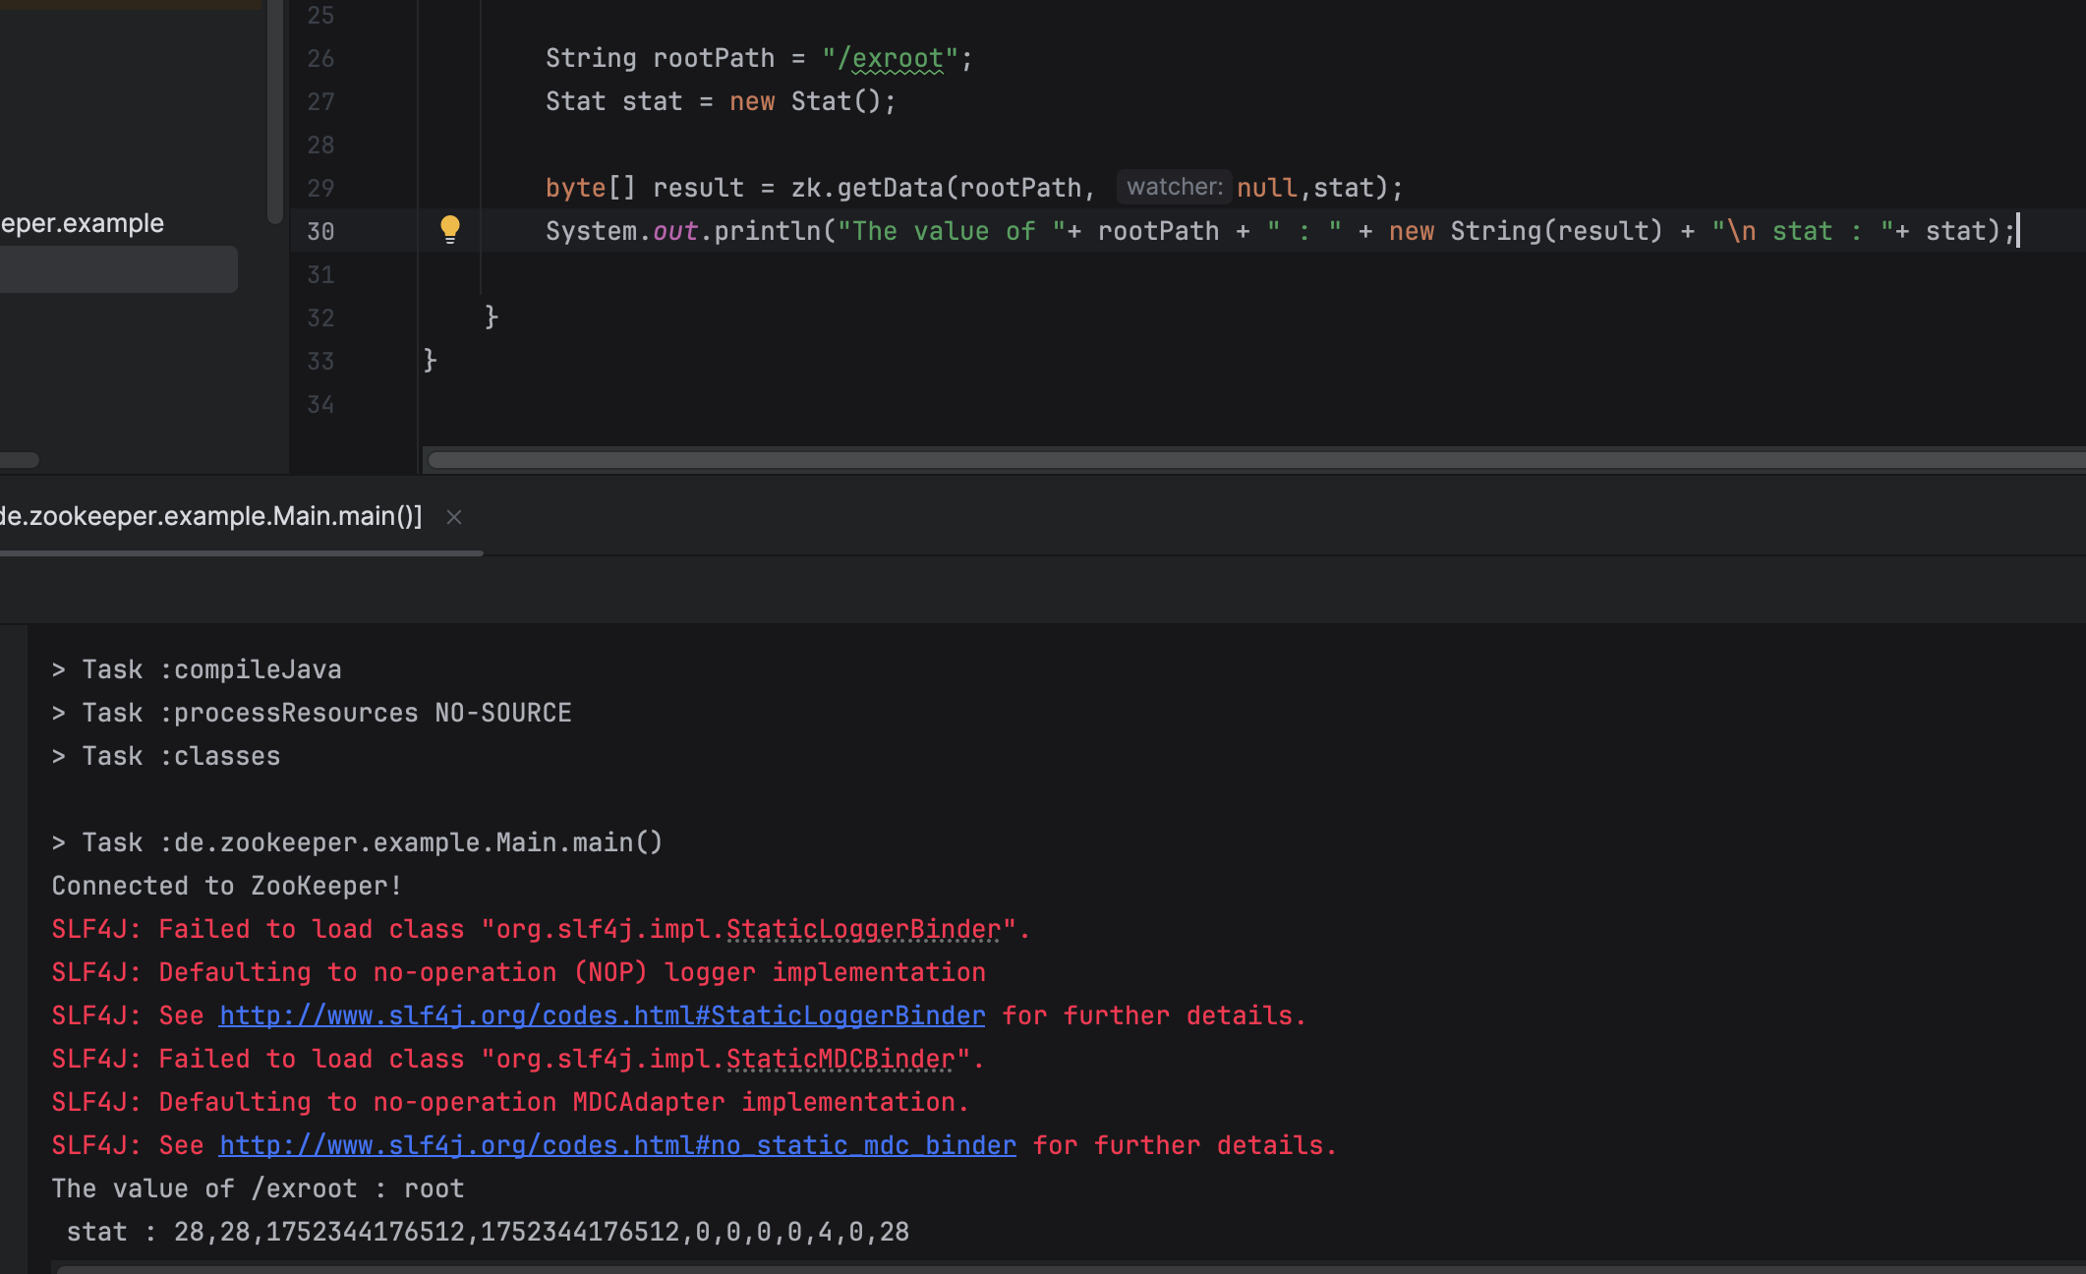The width and height of the screenshot is (2086, 1274).
Task: Click the 'Task :compileJava' console line
Action: click(x=210, y=669)
